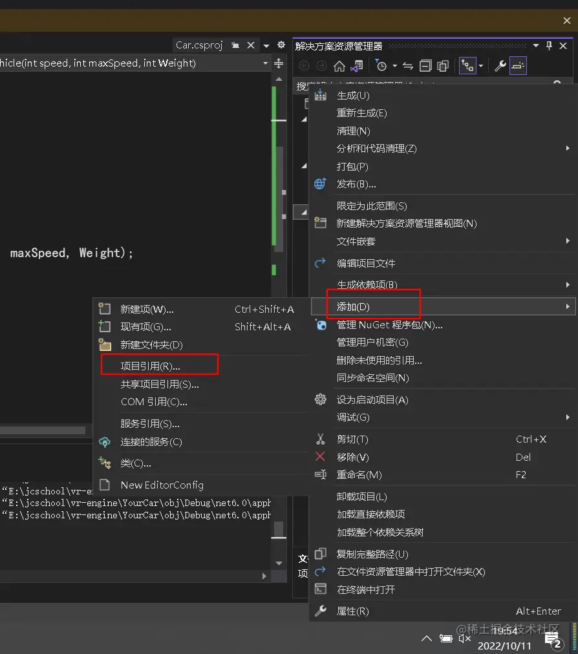Open the document tab list dropdown
Viewport: 578px width, 654px height.
tap(266, 45)
